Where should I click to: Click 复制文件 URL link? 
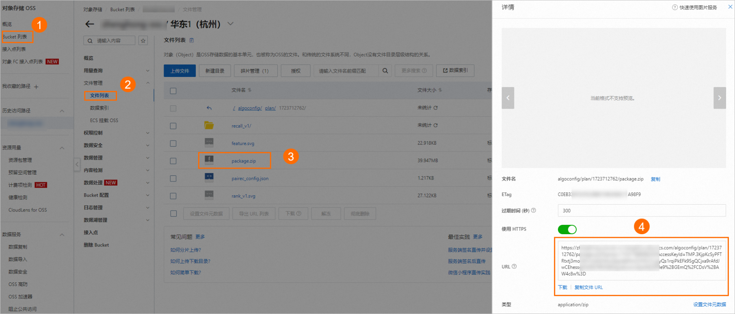[x=588, y=288]
